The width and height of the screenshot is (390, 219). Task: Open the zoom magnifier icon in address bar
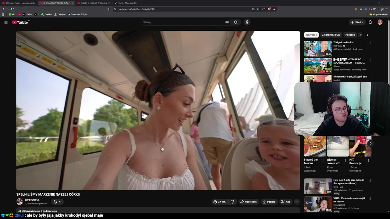258,9
